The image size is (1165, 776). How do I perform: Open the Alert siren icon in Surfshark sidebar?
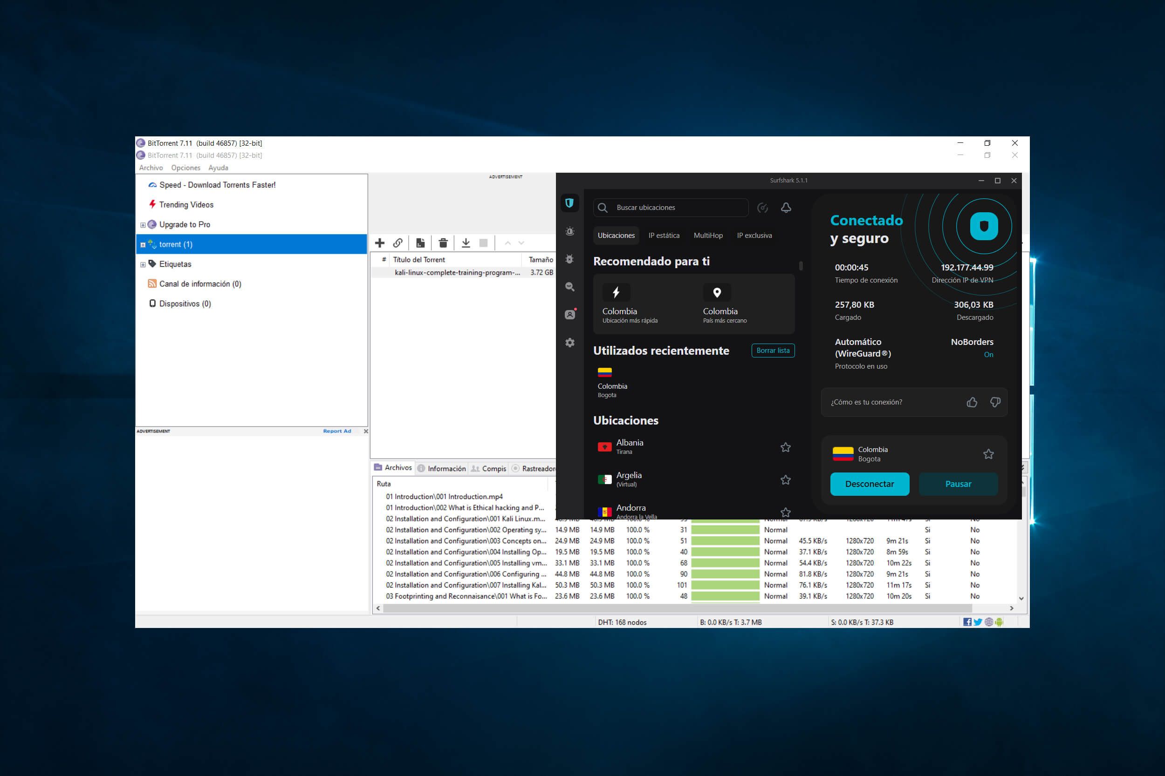(569, 231)
